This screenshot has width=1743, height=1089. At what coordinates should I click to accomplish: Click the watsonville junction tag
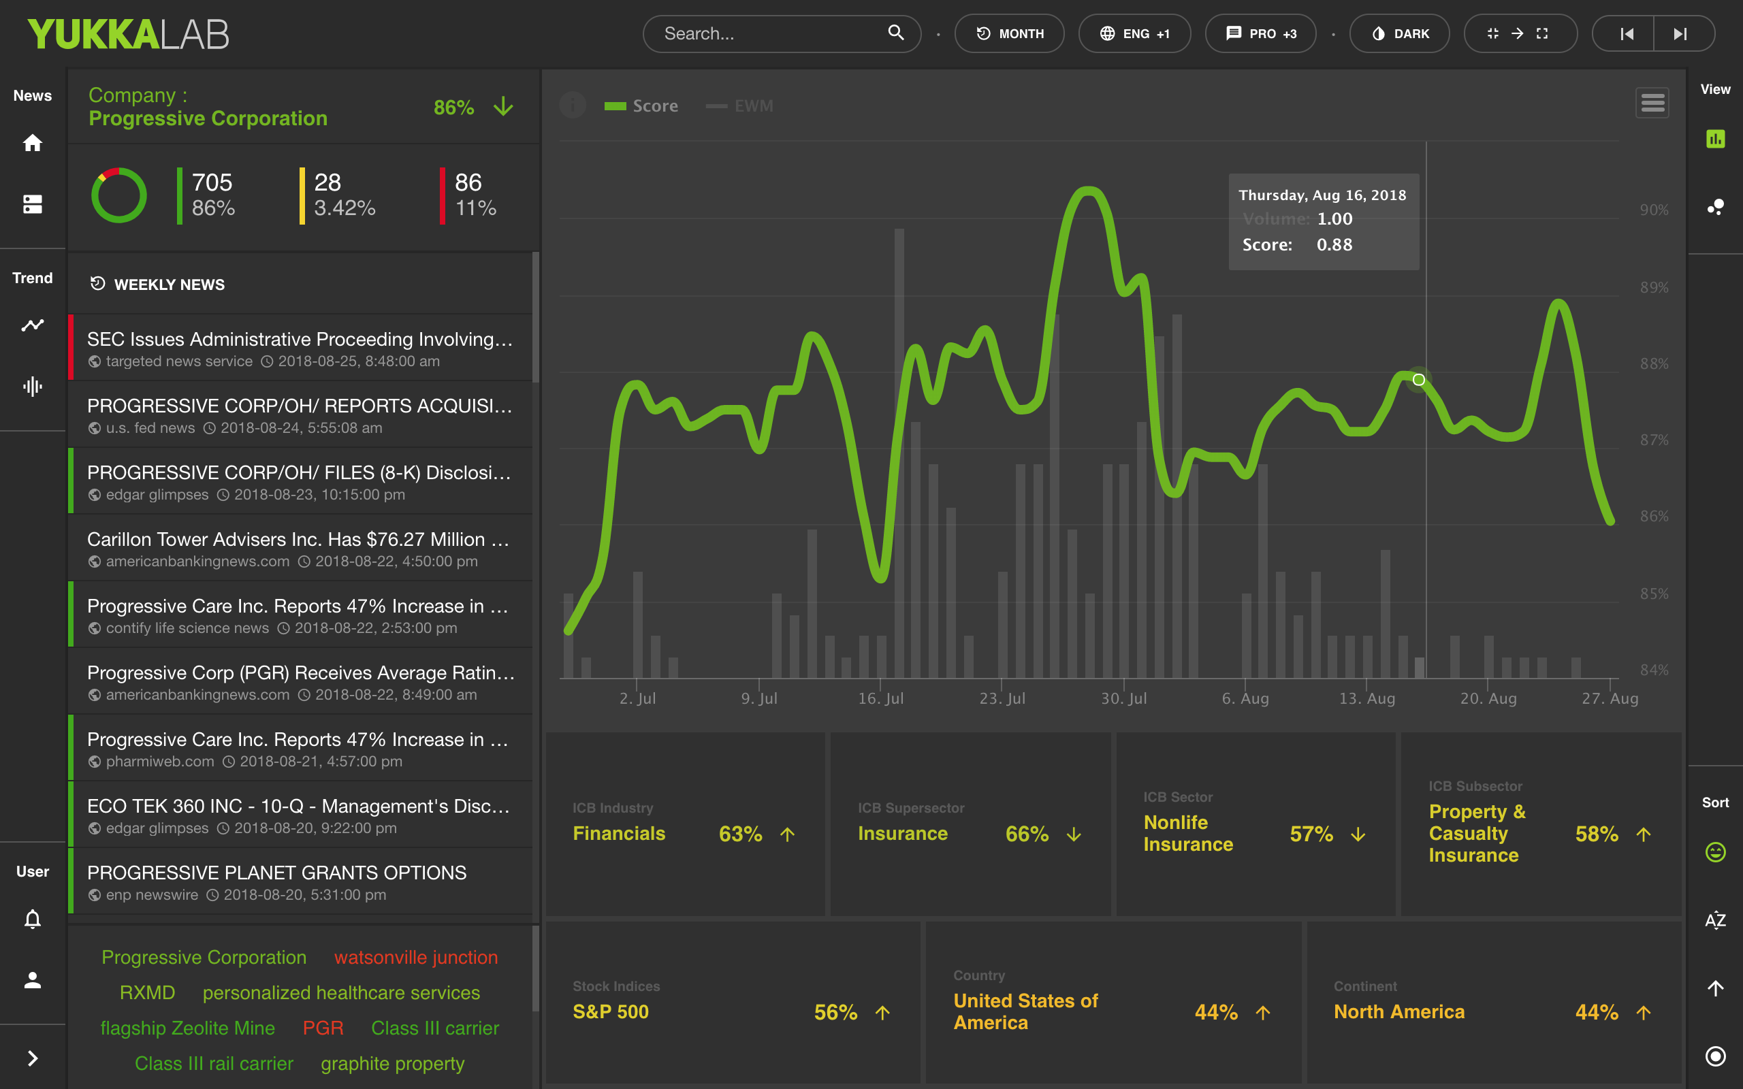[x=415, y=957]
